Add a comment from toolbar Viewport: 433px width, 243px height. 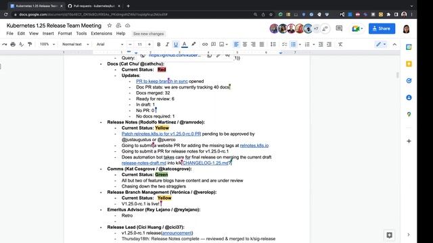(x=213, y=45)
